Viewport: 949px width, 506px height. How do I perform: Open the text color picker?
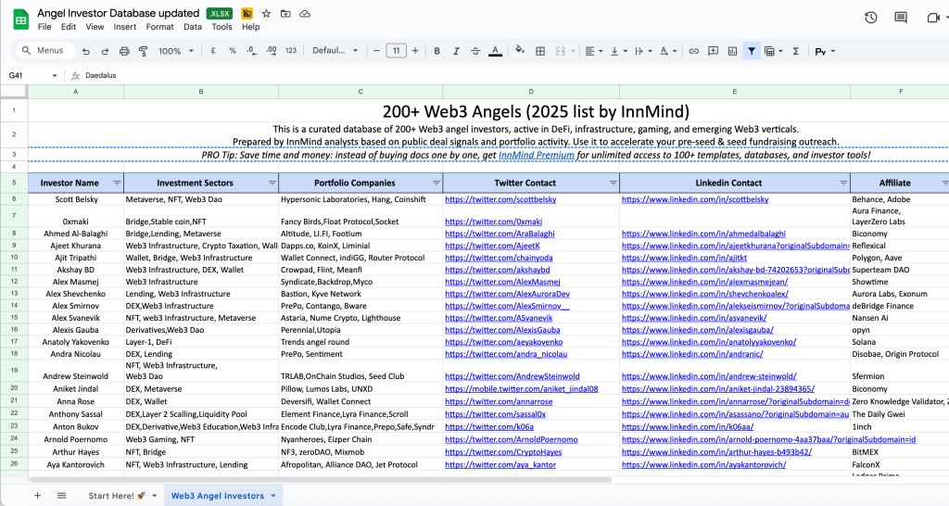click(x=495, y=51)
